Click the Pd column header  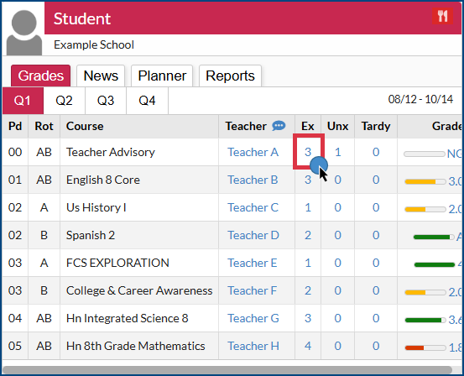point(15,126)
